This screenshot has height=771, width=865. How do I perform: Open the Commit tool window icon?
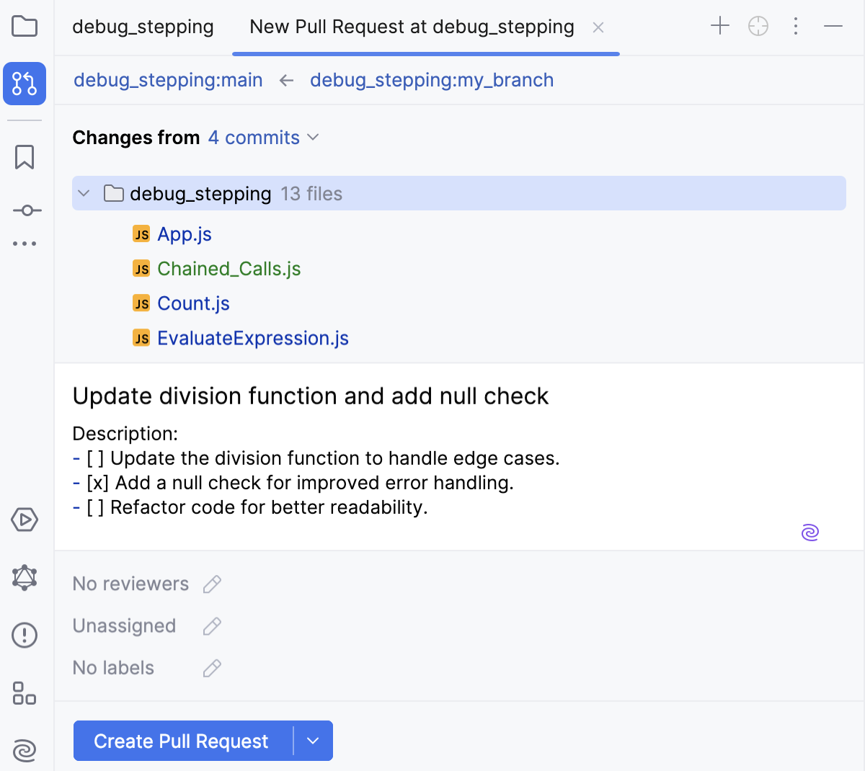(25, 210)
